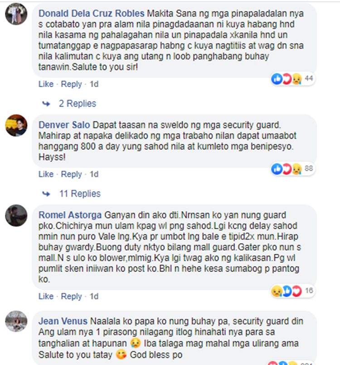The width and height of the screenshot is (340, 365).
Task: View Jean Venus' profile avatar
Action: (x=16, y=321)
